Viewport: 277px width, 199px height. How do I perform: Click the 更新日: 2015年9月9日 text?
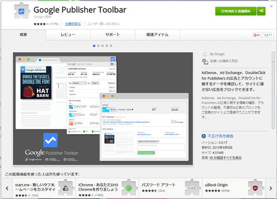[x=217, y=148]
